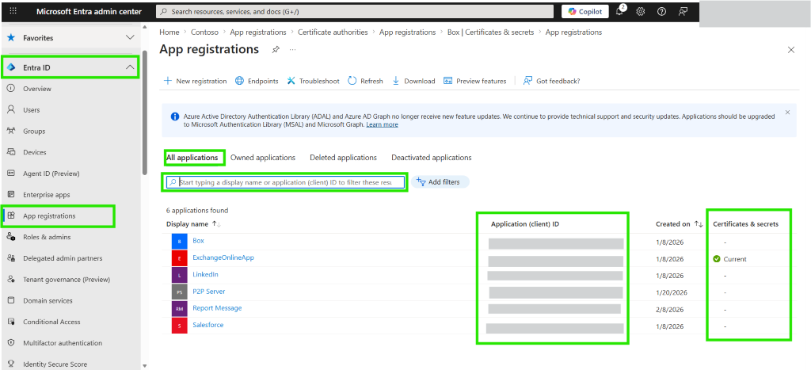Open the help question mark icon
811x370 pixels.
(x=661, y=11)
